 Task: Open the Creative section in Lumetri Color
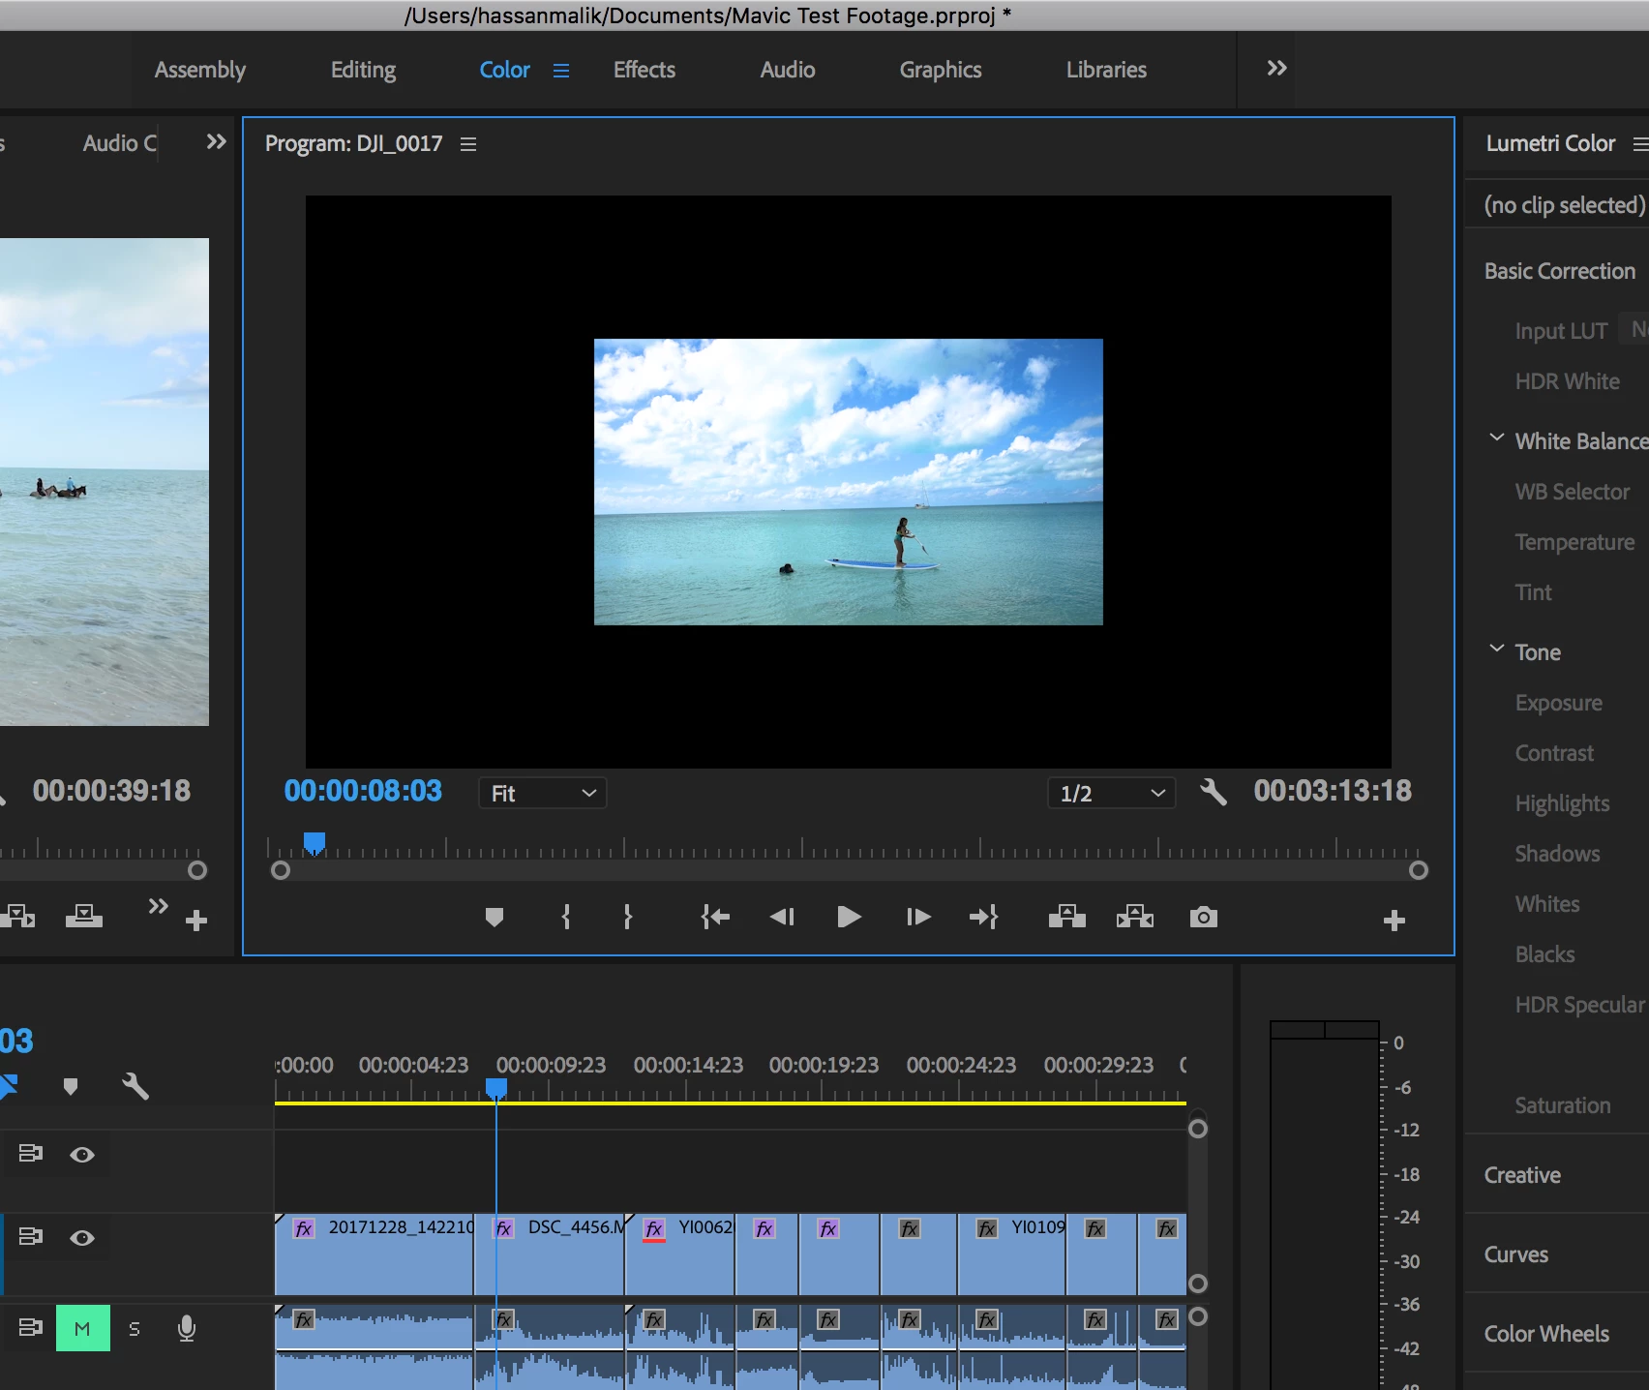(x=1522, y=1175)
